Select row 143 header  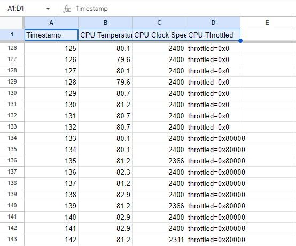coord(12,240)
